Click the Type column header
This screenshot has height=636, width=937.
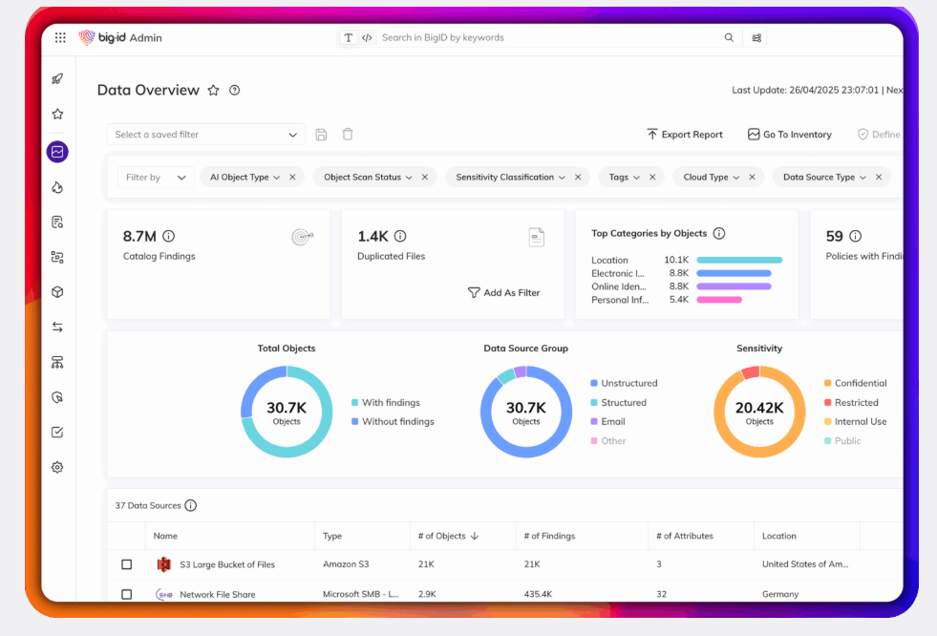coord(332,536)
